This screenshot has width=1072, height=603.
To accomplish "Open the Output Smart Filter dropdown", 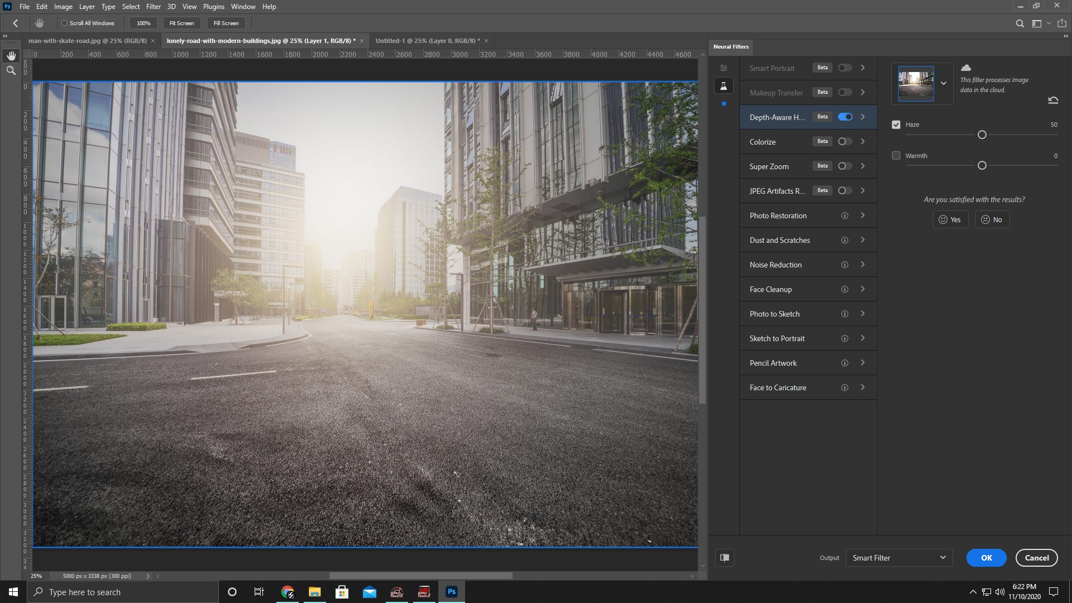I will [898, 558].
